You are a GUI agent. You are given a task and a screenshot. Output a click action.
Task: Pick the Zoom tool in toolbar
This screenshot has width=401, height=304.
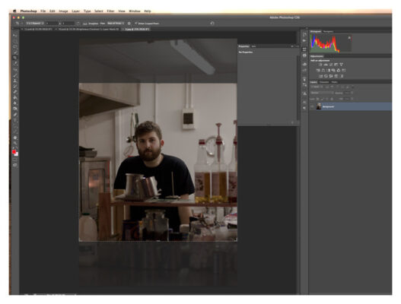tap(15, 144)
